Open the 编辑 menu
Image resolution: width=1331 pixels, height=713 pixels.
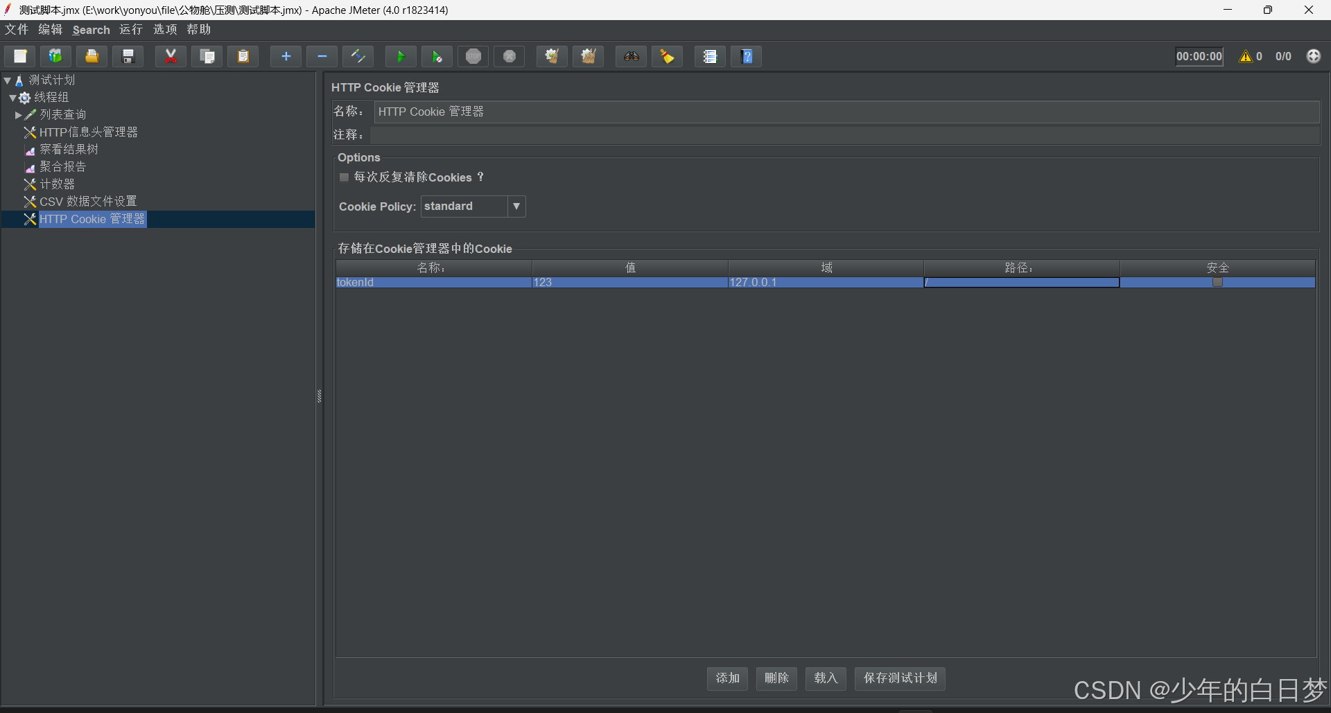tap(51, 29)
